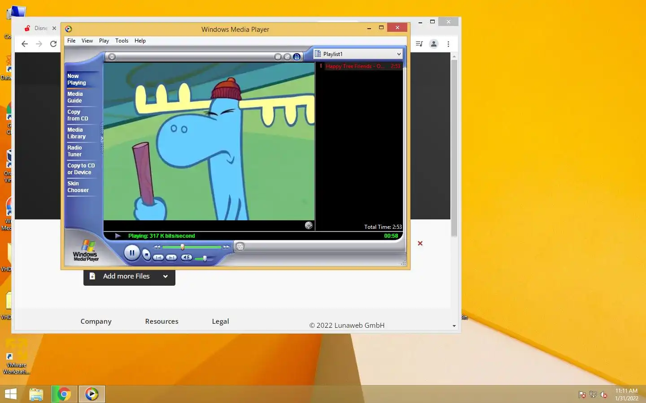Image resolution: width=646 pixels, height=403 pixels.
Task: Click the seek bar slider thumb
Action: point(182,247)
